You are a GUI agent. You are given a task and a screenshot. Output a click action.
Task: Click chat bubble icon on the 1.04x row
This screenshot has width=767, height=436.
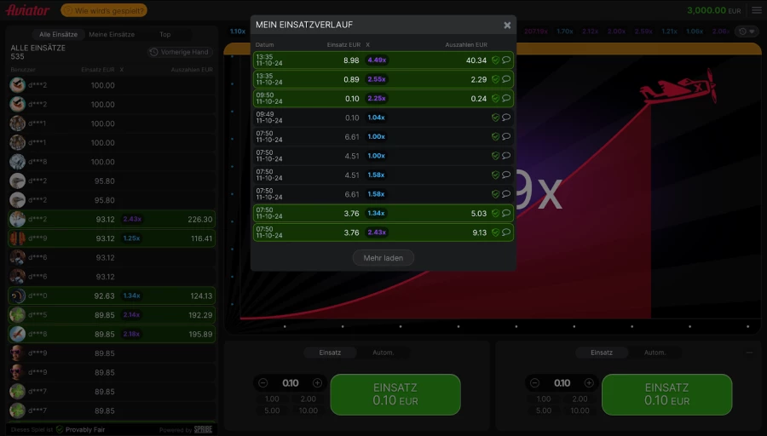[506, 117]
